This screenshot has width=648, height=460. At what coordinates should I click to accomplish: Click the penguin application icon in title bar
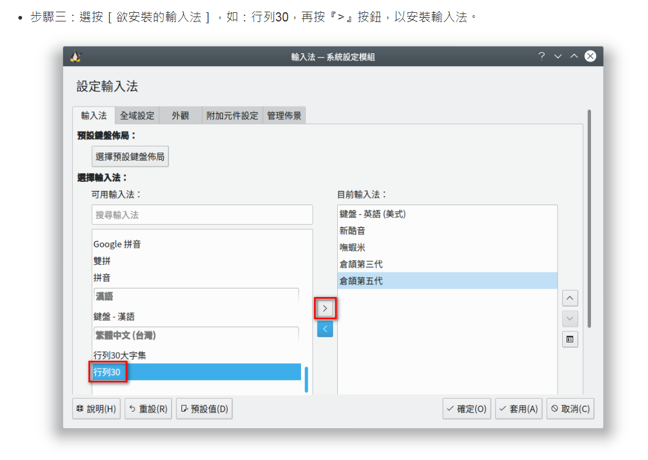75,56
